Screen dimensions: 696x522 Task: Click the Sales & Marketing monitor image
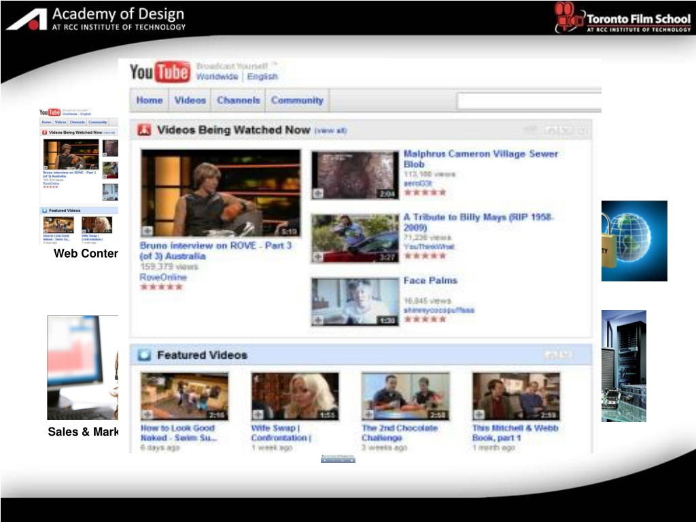pyautogui.click(x=82, y=368)
